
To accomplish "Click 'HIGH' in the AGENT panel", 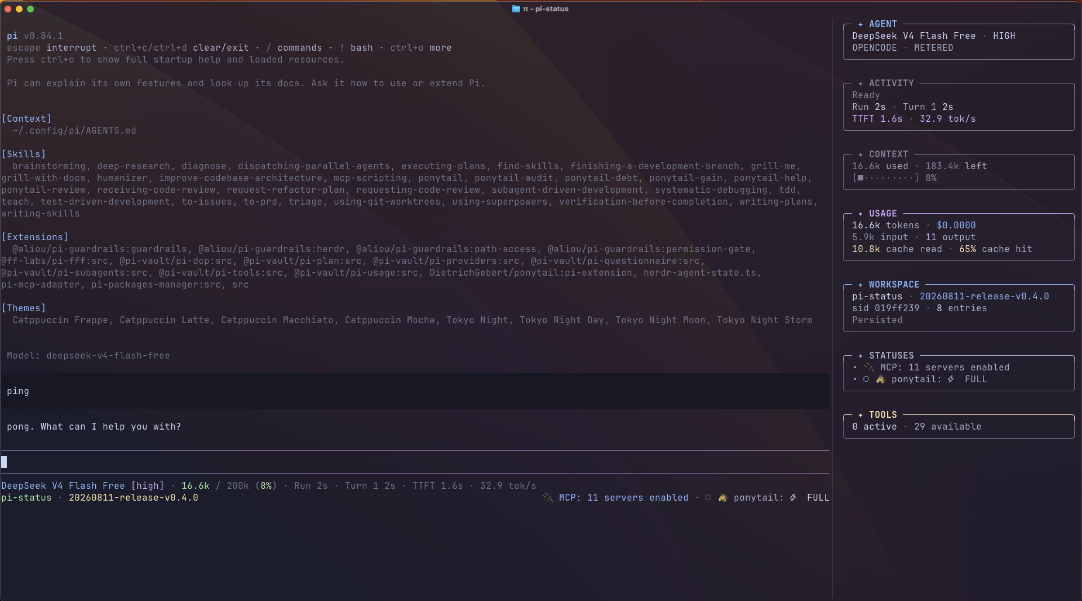I will [x=1004, y=36].
